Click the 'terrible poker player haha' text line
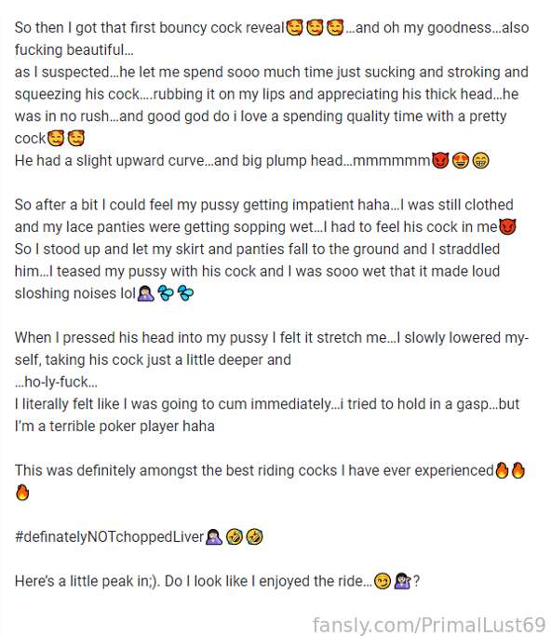Viewport: 551px width, 636px height. (x=114, y=426)
